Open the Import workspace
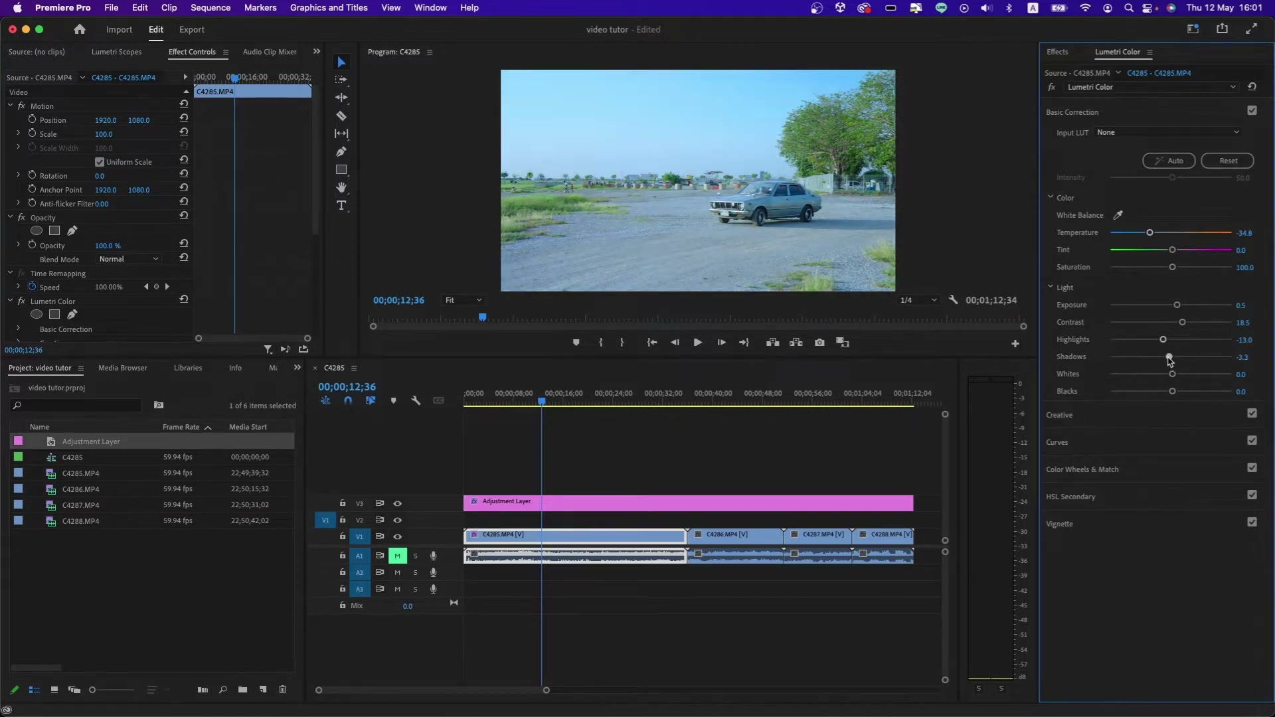The image size is (1275, 717). click(x=120, y=29)
